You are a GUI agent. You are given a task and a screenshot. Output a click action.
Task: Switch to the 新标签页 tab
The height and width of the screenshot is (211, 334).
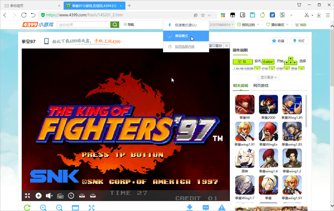tap(32, 6)
